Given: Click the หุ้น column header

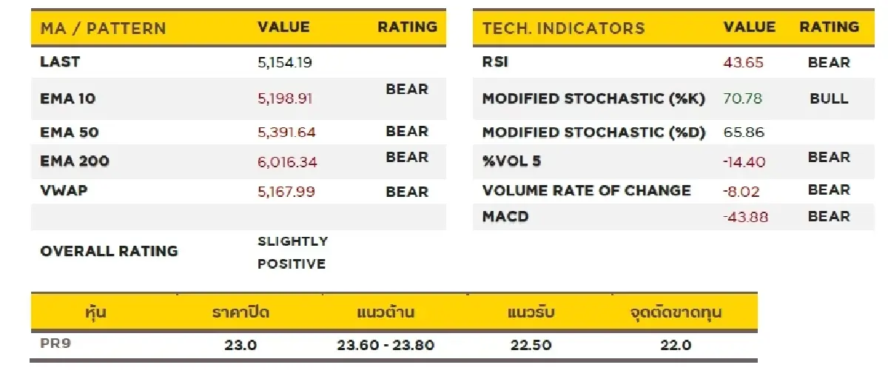Looking at the screenshot, I should [x=96, y=312].
